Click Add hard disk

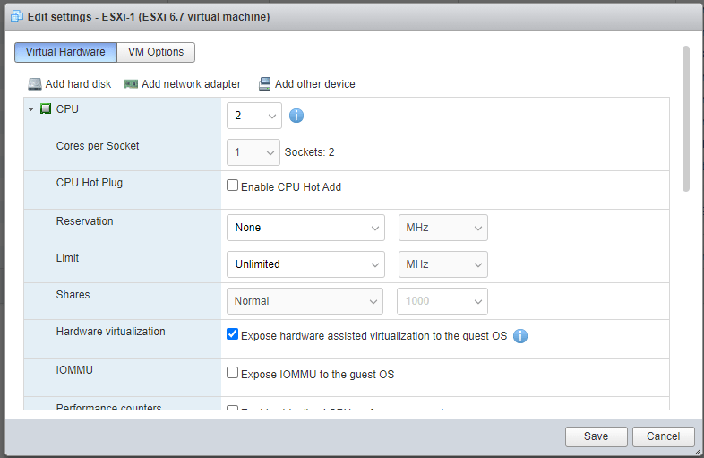(x=70, y=84)
